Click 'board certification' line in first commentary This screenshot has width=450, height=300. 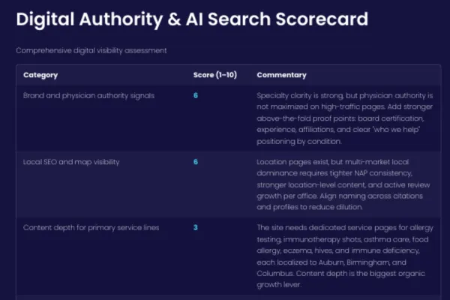pyautogui.click(x=340, y=118)
